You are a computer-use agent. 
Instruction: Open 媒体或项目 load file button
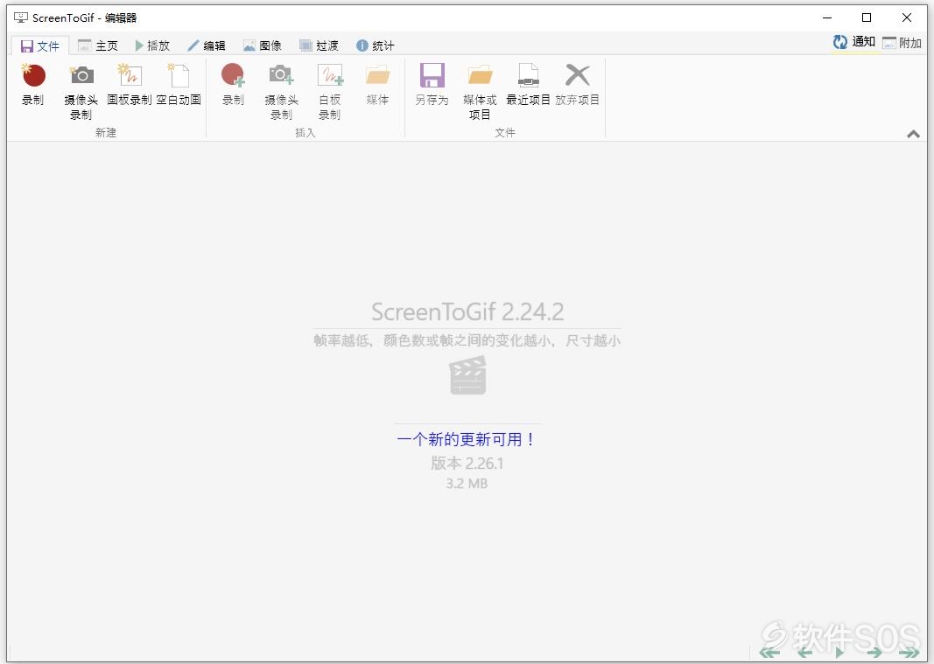pos(480,91)
